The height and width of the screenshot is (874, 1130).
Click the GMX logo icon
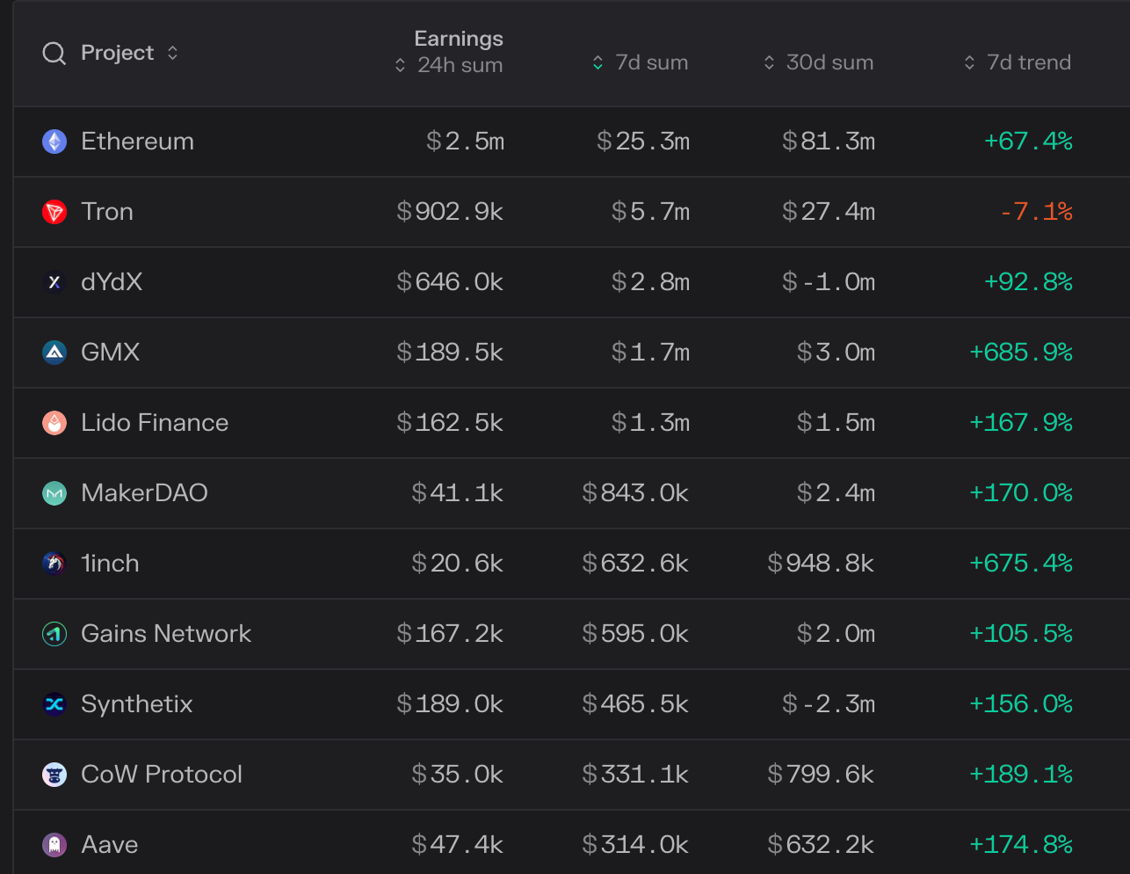54,353
